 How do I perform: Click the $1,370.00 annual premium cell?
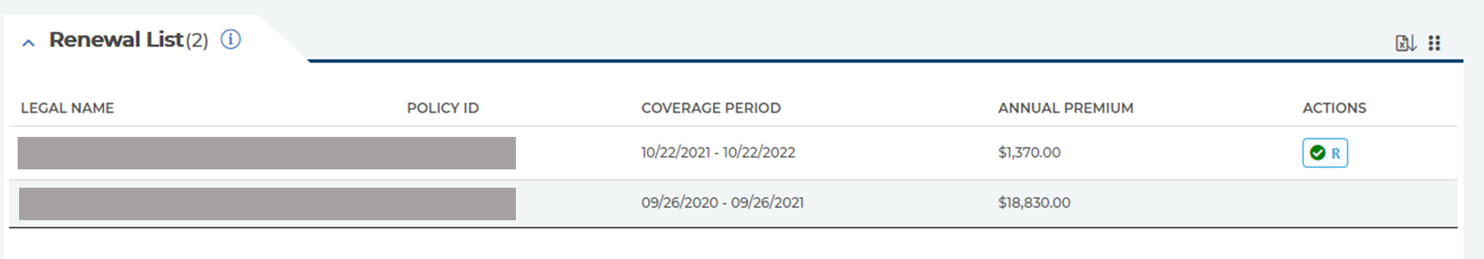1029,152
